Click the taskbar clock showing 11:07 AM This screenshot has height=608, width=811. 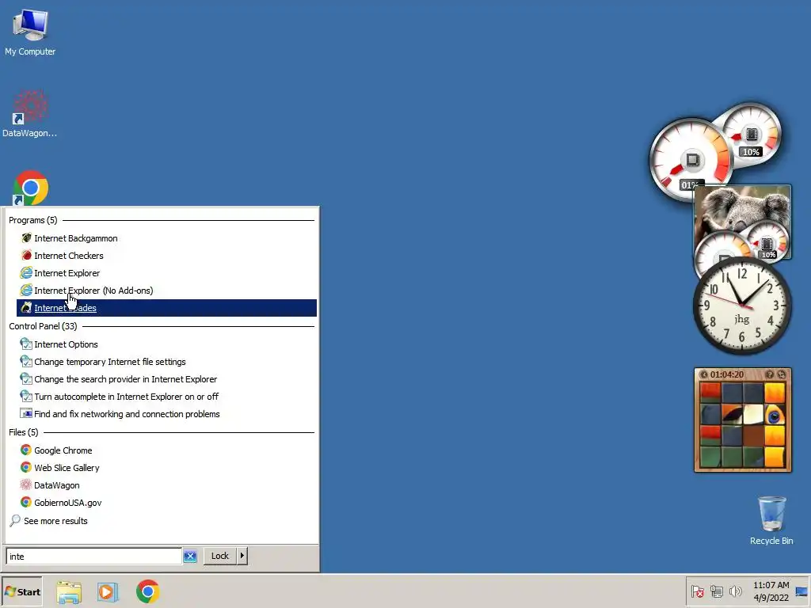(x=771, y=591)
